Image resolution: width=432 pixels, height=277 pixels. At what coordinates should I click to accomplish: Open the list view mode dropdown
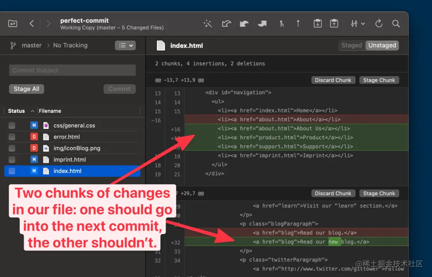coord(125,45)
